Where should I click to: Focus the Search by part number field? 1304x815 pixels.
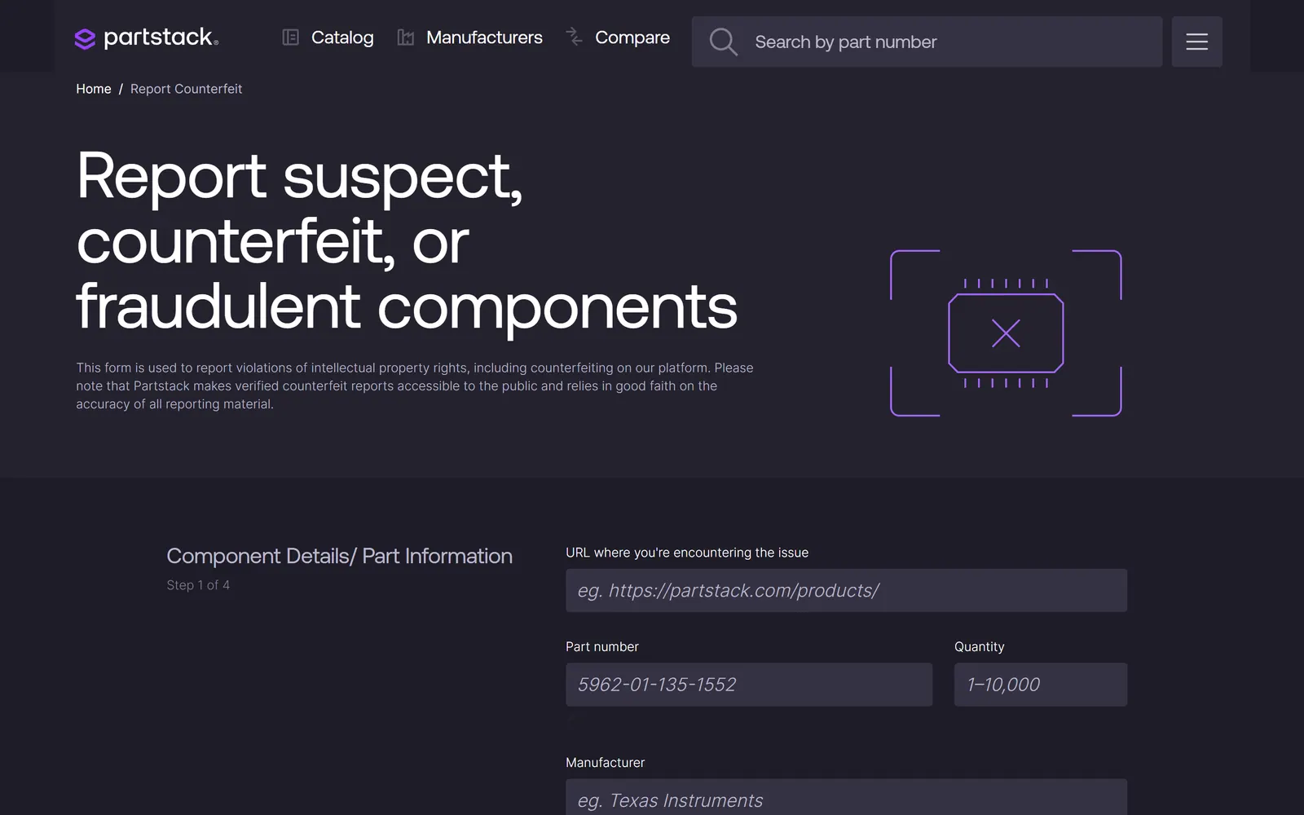point(927,42)
